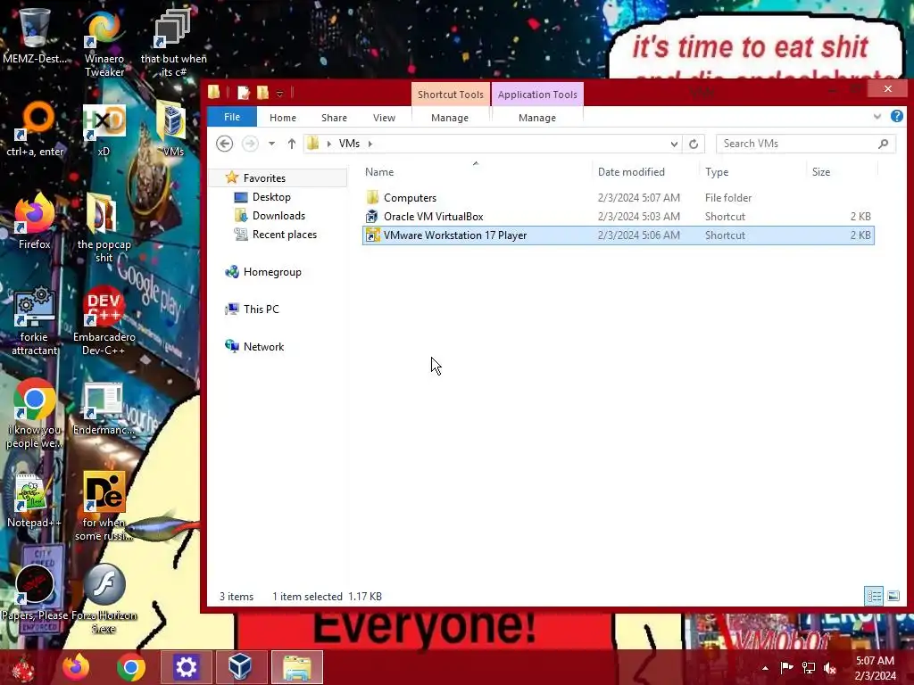
Task: Click the New folder quick access icon
Action: point(263,93)
